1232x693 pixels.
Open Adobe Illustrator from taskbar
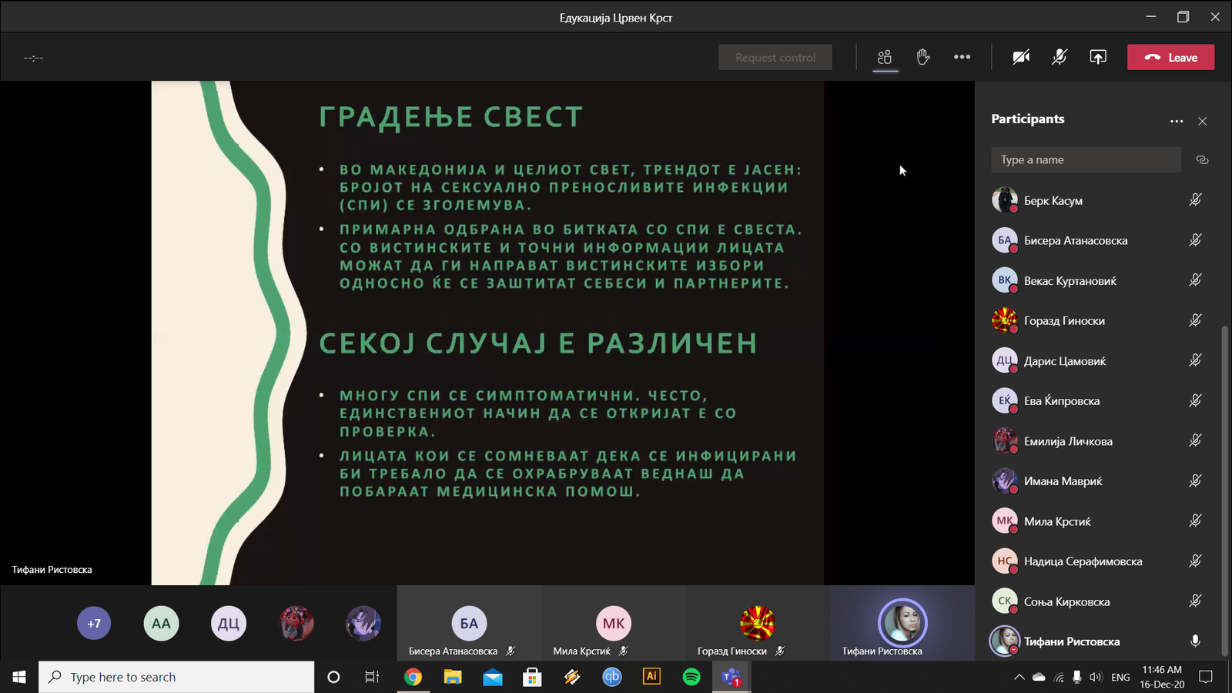click(651, 677)
